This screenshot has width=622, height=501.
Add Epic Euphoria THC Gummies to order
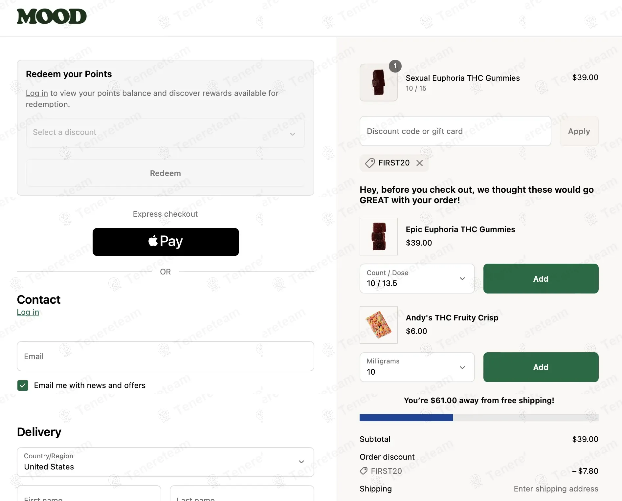[541, 278]
